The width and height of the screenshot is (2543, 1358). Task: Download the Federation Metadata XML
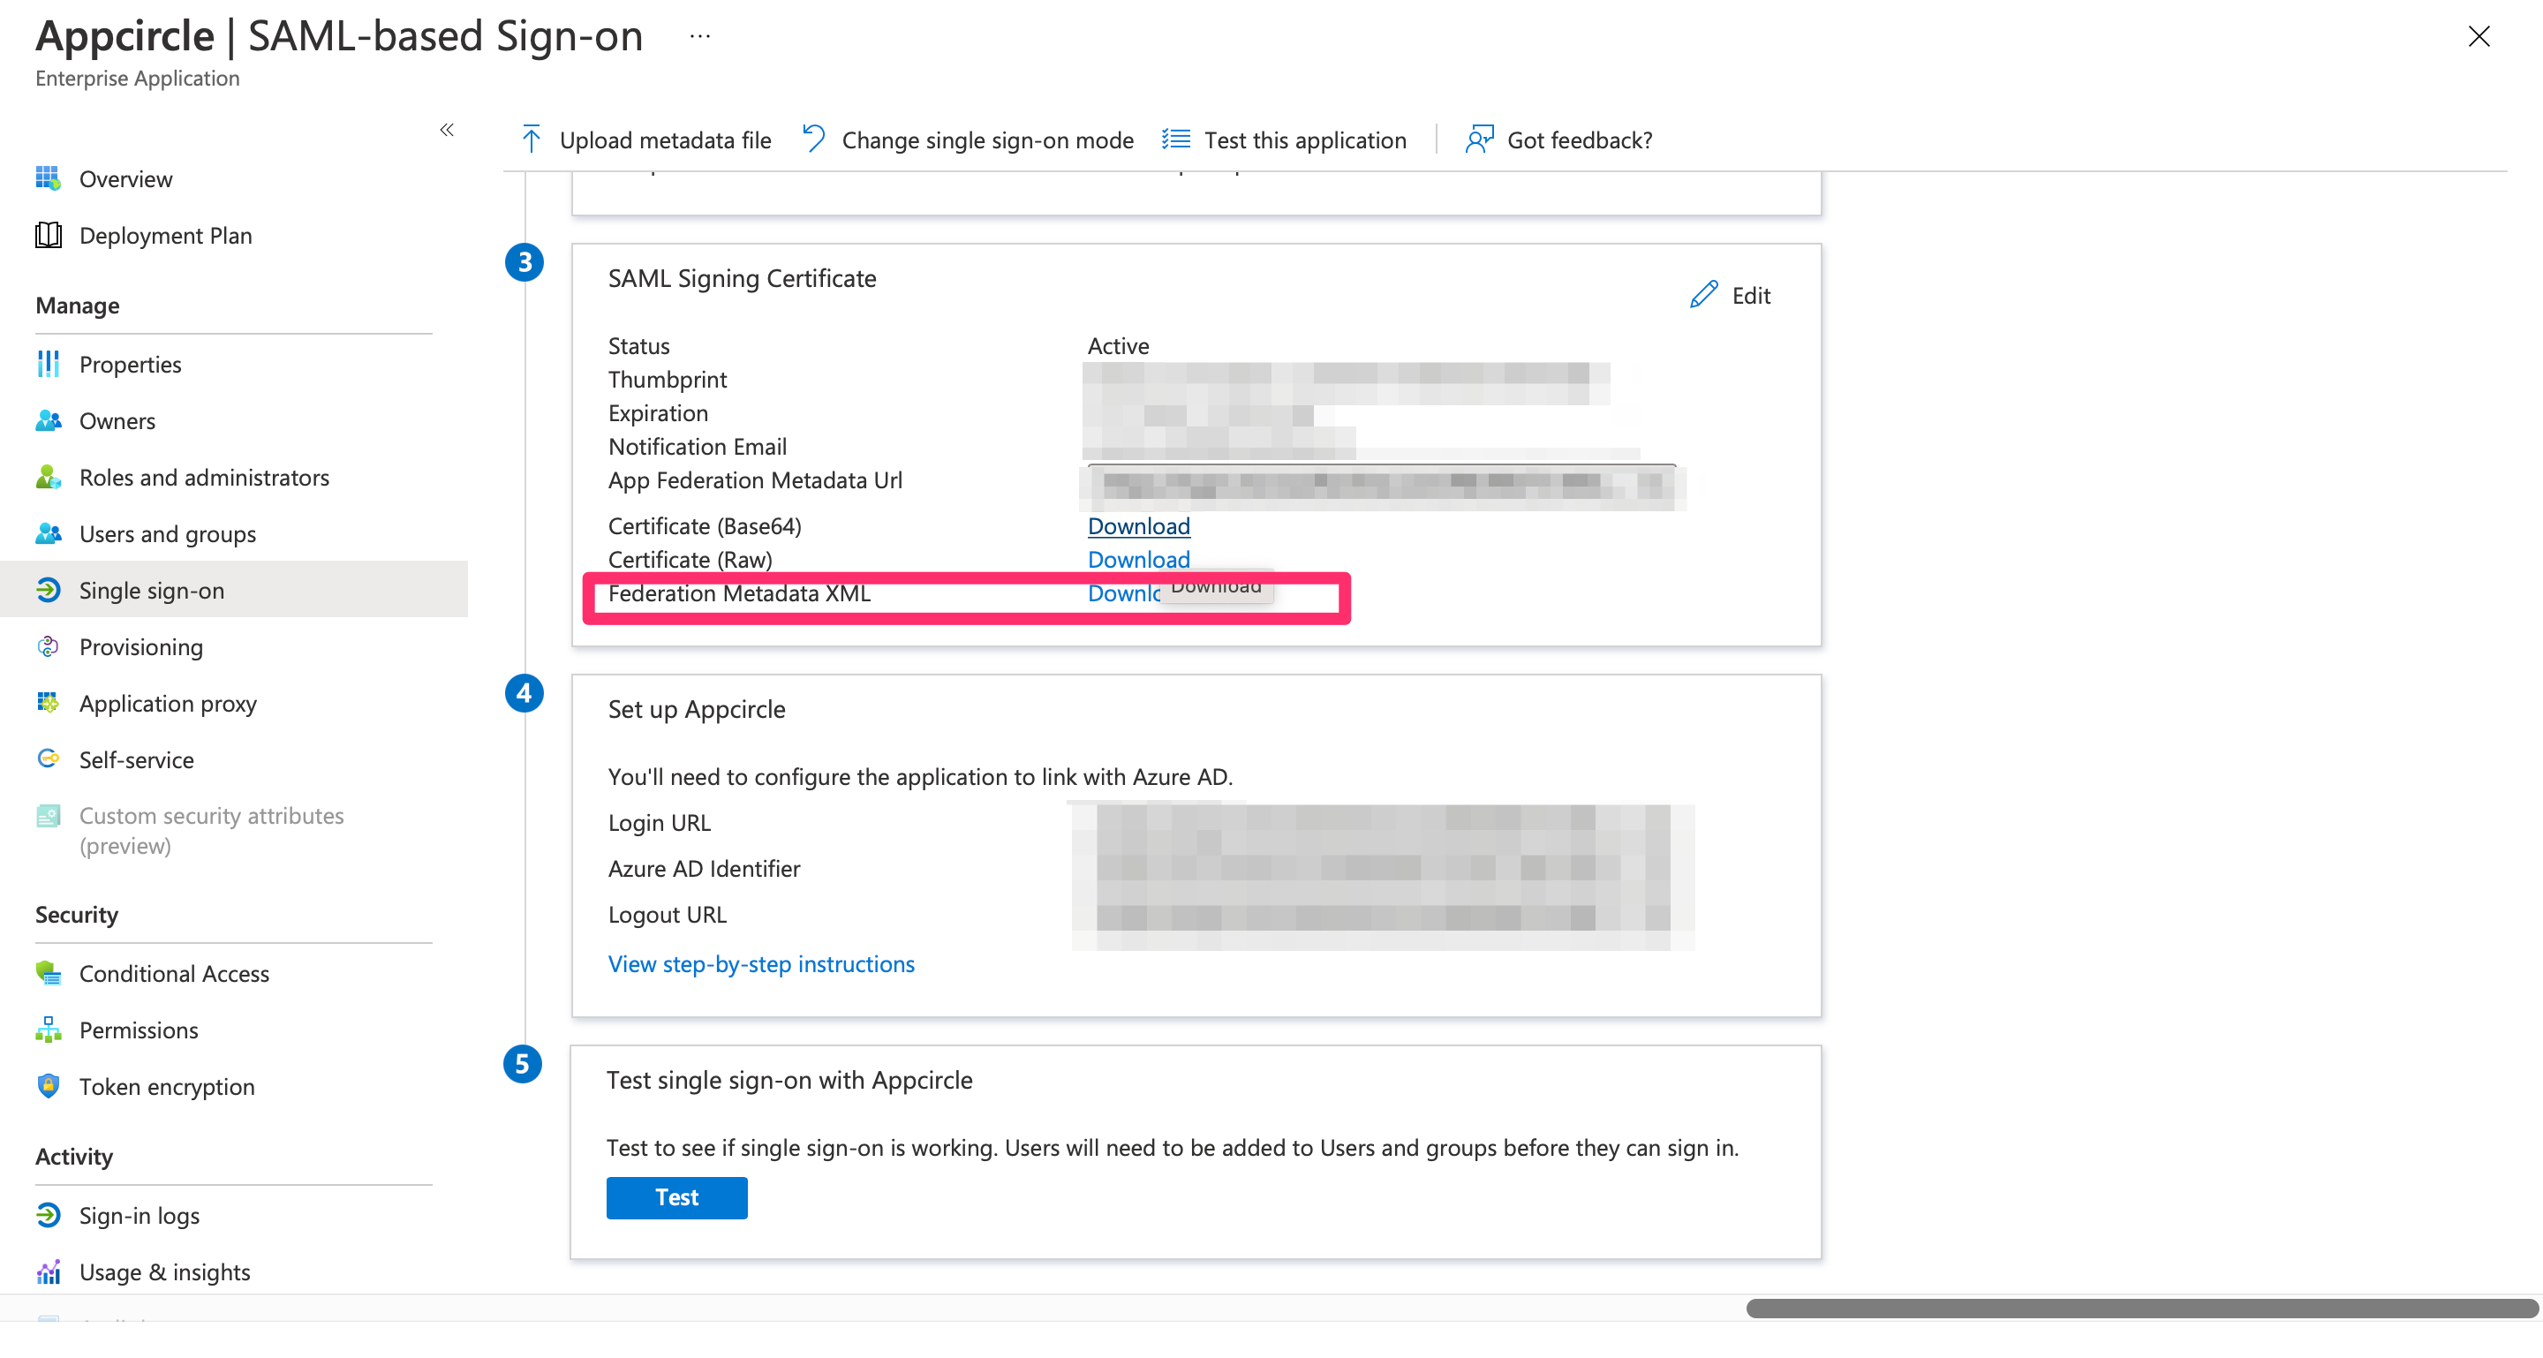[x=1124, y=592]
